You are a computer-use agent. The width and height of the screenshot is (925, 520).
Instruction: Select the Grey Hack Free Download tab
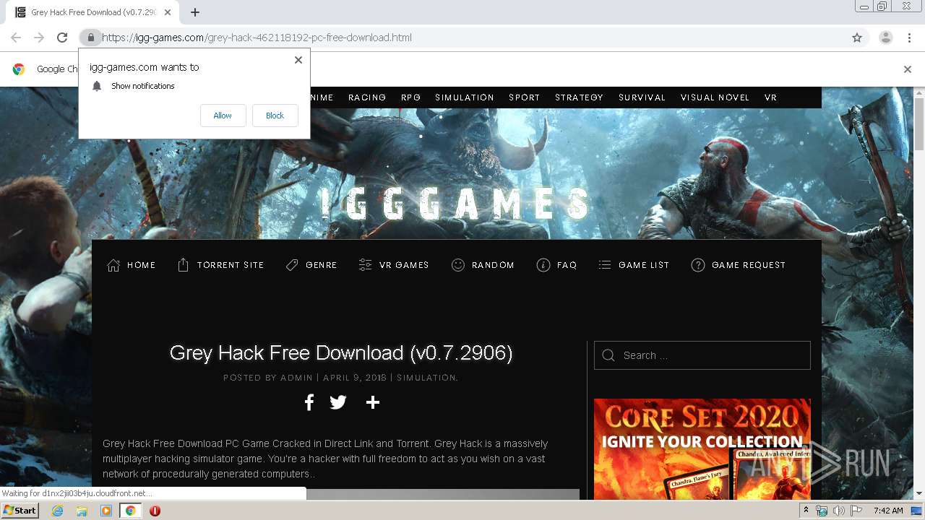[92, 12]
